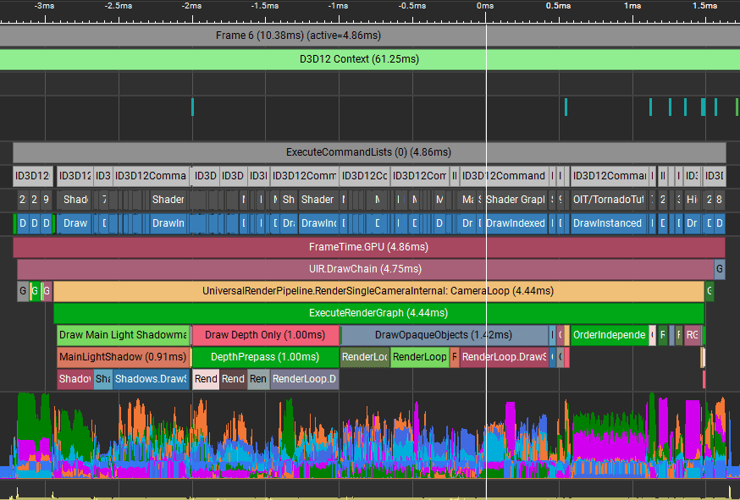Select the ExecuteCommandLists (4.86ms) block

(368, 152)
